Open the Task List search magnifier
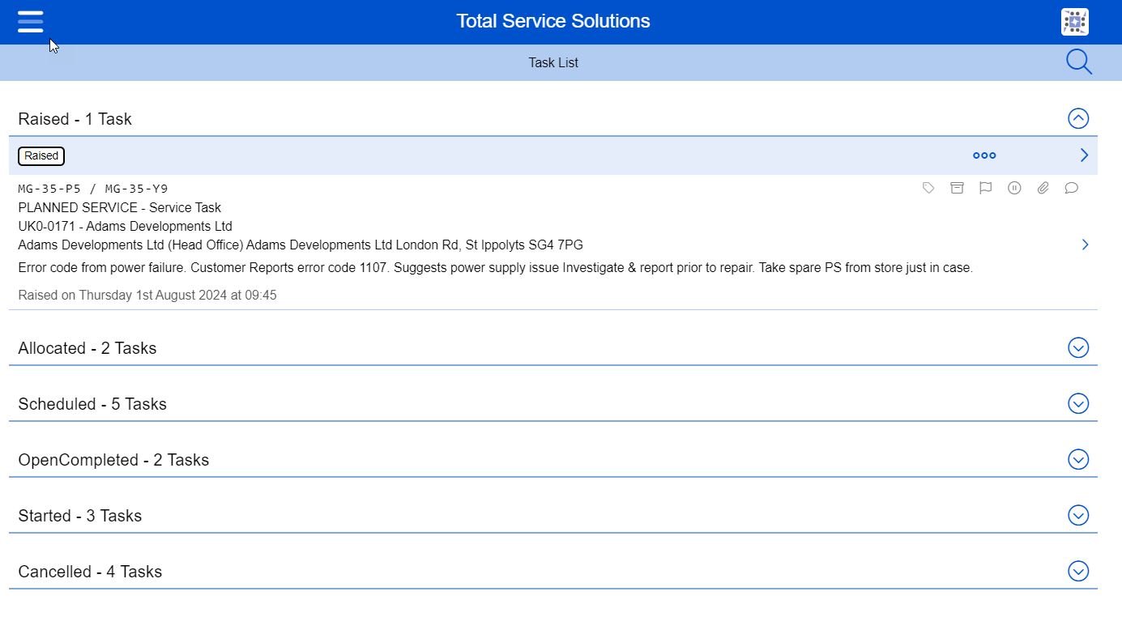Viewport: 1122px width, 617px height. (1079, 62)
